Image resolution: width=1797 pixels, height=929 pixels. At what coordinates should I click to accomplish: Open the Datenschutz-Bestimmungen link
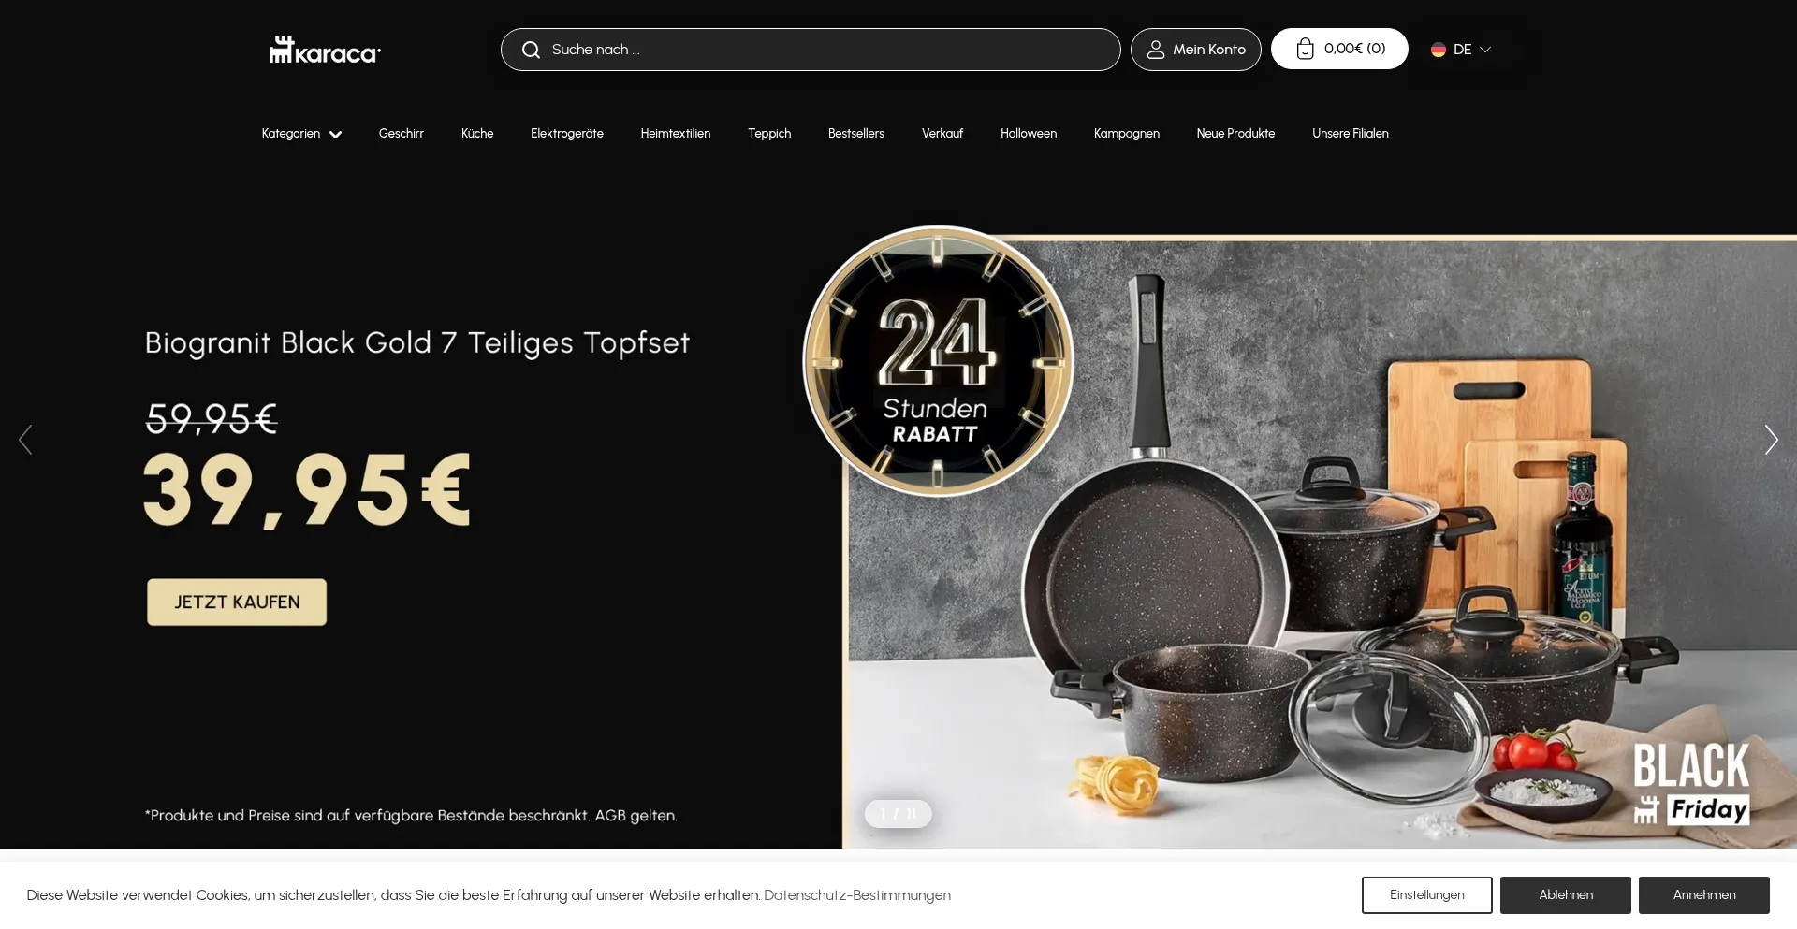point(857,895)
